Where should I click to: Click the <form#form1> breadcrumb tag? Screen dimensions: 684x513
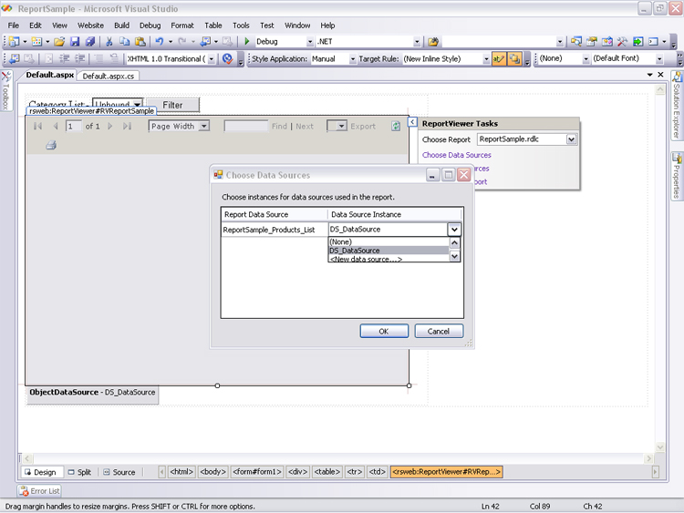pos(257,472)
